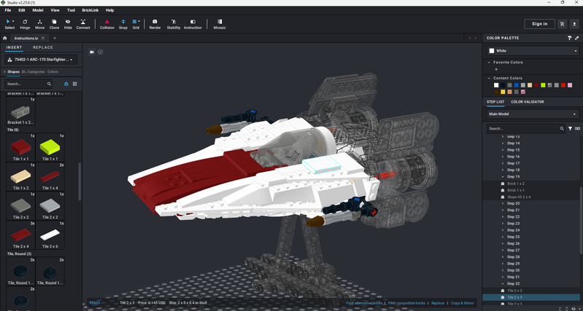This screenshot has height=311, width=583.
Task: Toggle Collision detection in toolbar
Action: (107, 24)
